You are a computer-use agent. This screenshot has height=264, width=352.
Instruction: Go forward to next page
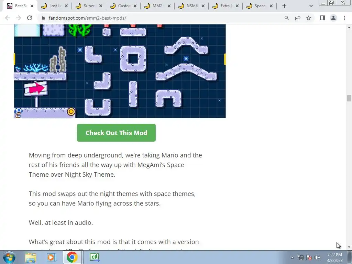pyautogui.click(x=19, y=18)
